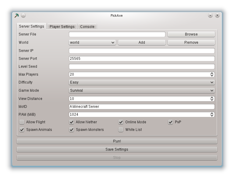Image resolution: width=234 pixels, height=178 pixels.
Task: Minimize window using down-chevron titlebar button
Action: pos(211,15)
